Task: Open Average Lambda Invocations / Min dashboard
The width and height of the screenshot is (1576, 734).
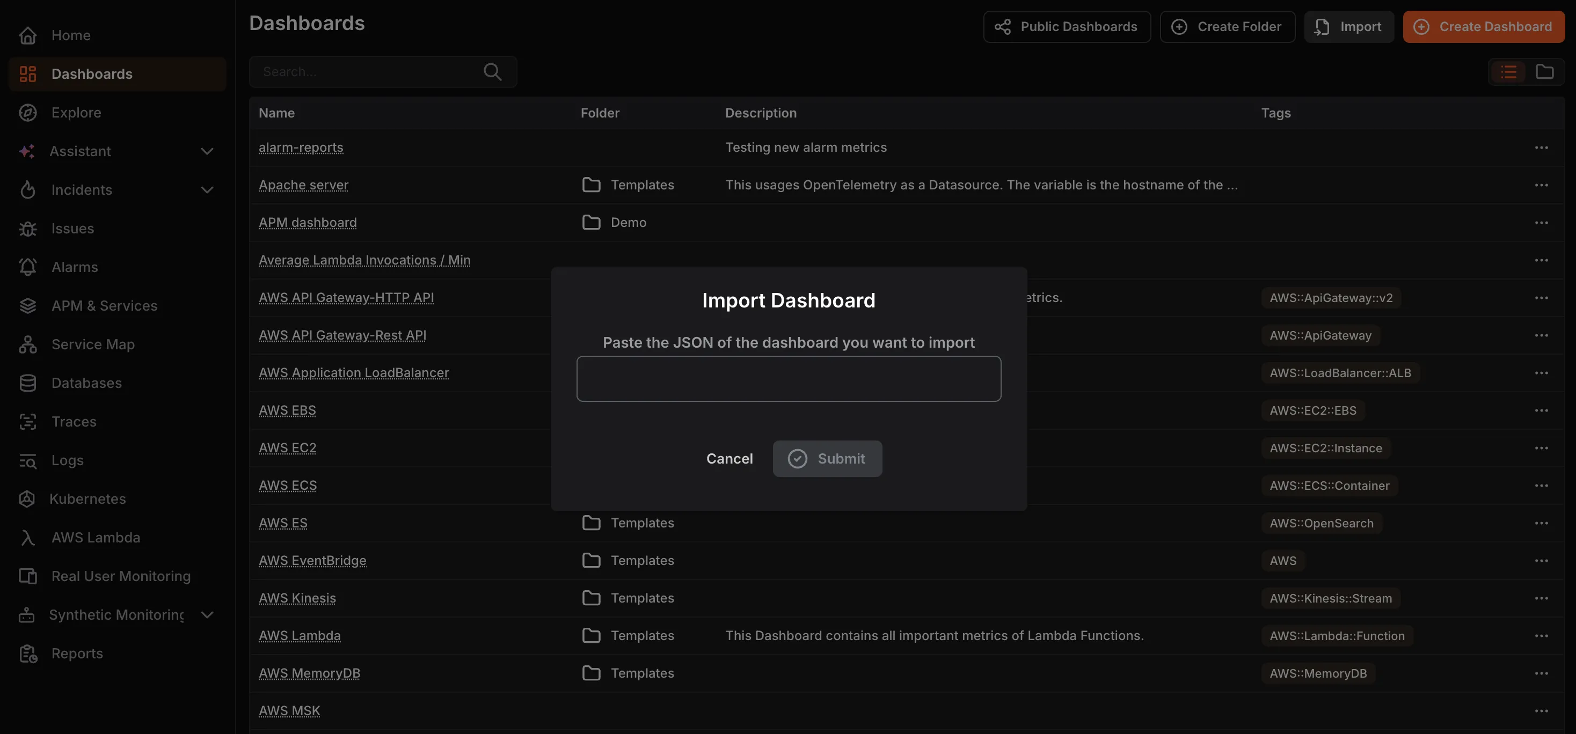Action: tap(364, 260)
